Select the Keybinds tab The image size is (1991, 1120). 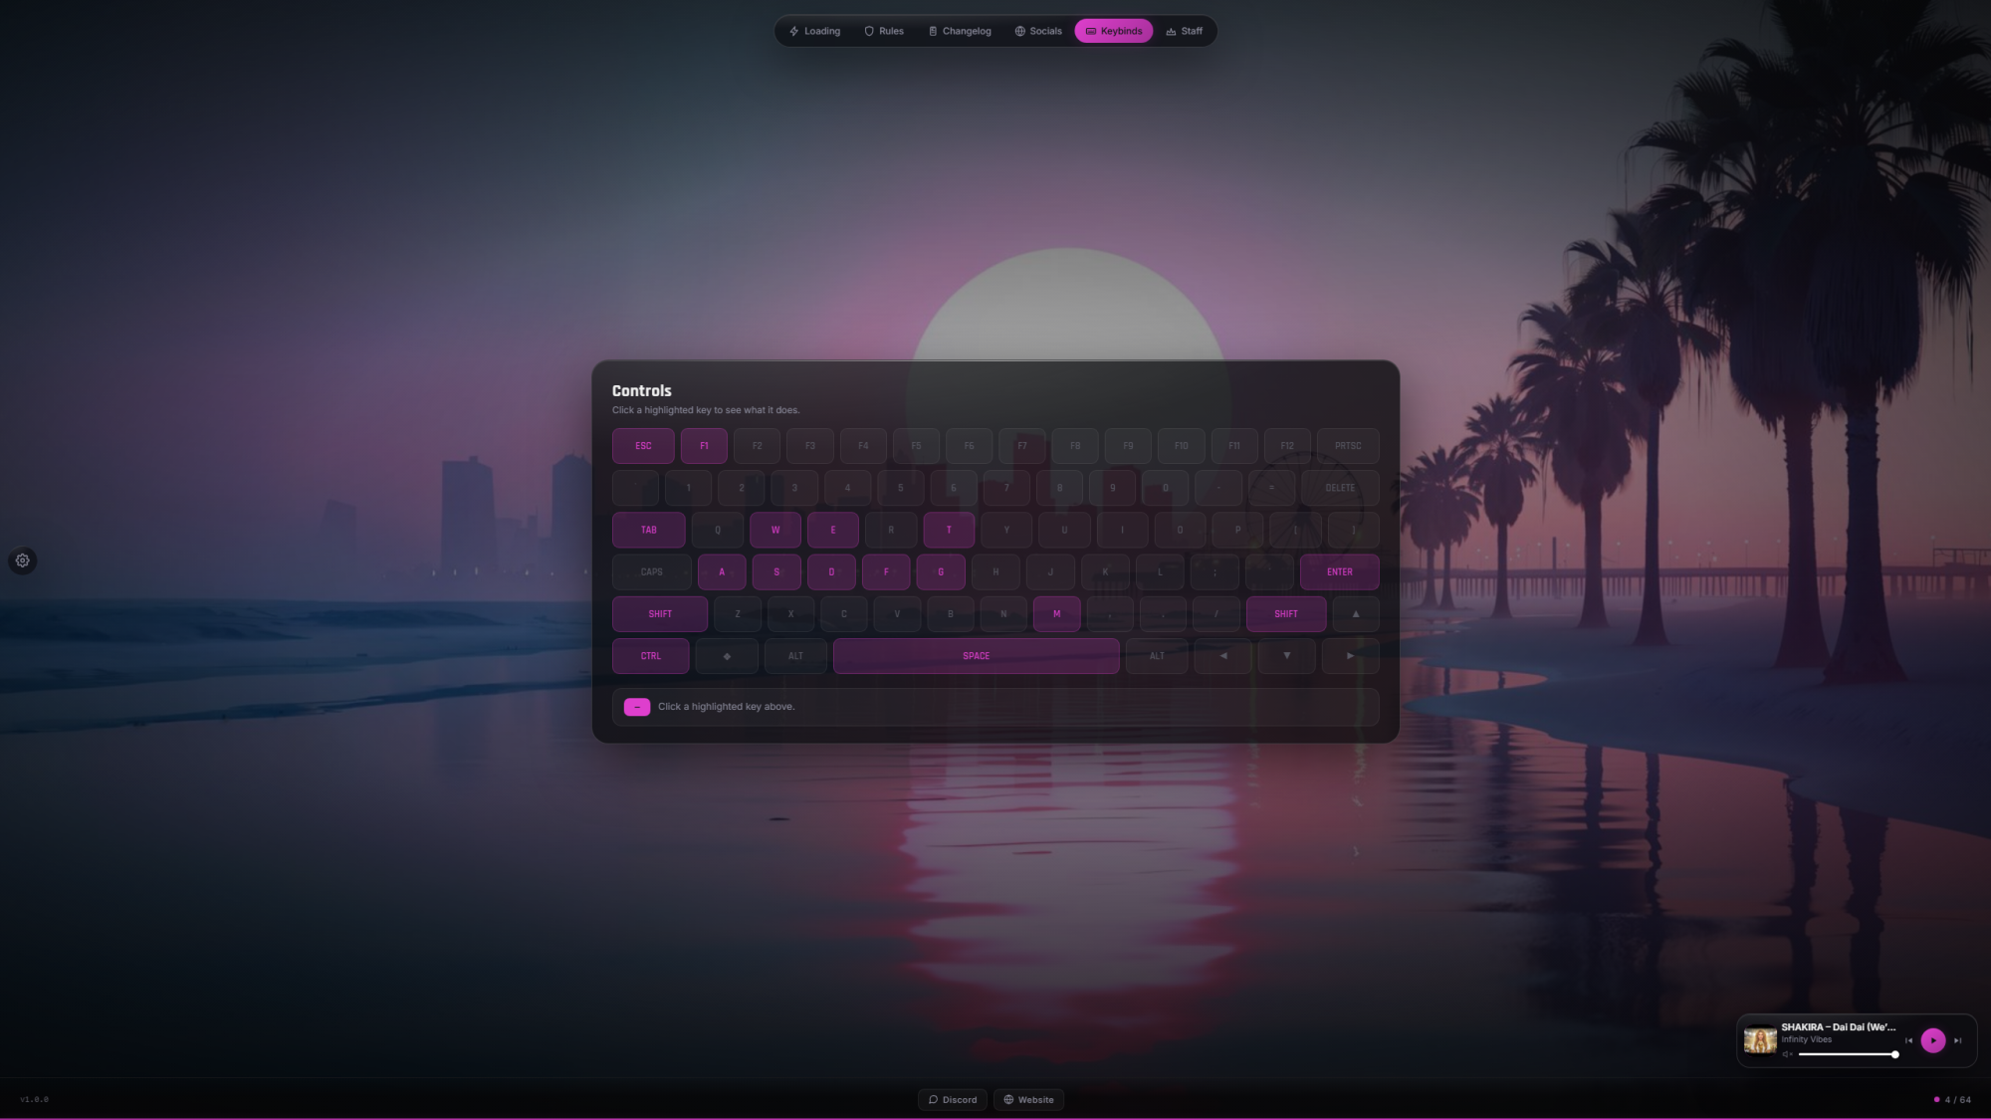(x=1114, y=31)
